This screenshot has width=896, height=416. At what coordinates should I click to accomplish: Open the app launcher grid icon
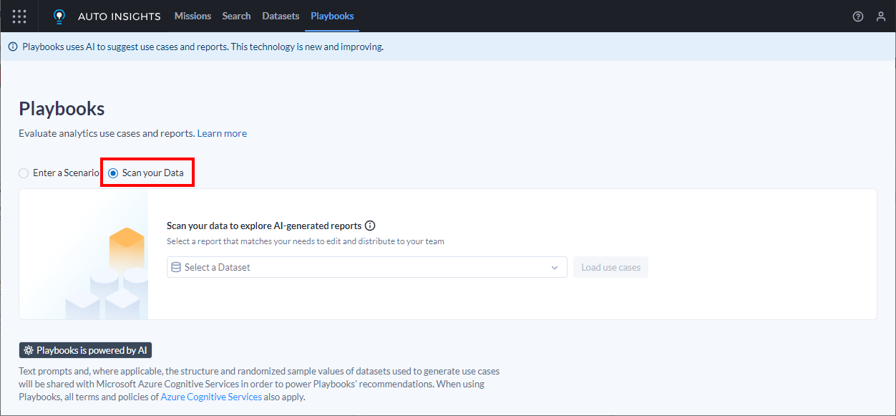(x=19, y=16)
